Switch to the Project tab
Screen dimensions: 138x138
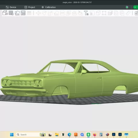point(30,7)
